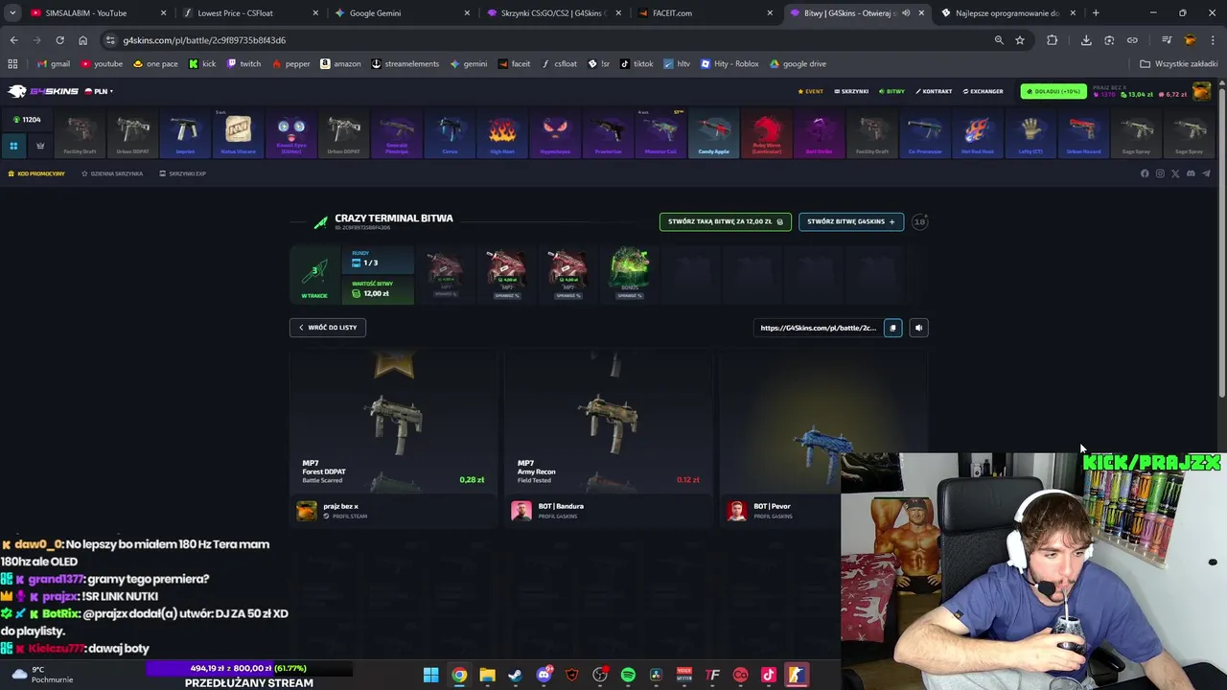Open the G4Skins logo home link
Screen dimensions: 1227x690
pos(43,91)
